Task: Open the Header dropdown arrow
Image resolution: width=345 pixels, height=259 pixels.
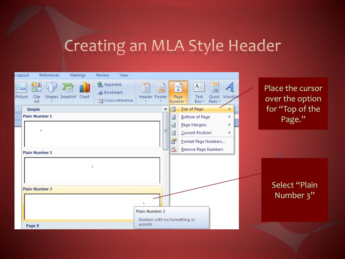Action: pos(146,101)
